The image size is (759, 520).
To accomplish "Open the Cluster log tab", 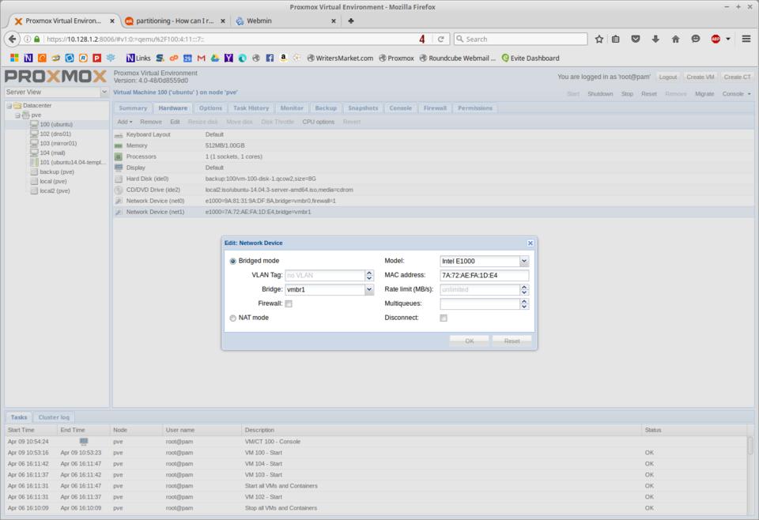I will click(x=54, y=417).
